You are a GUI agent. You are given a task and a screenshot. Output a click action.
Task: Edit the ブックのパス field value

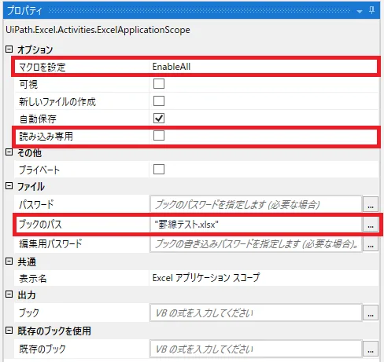click(x=256, y=225)
